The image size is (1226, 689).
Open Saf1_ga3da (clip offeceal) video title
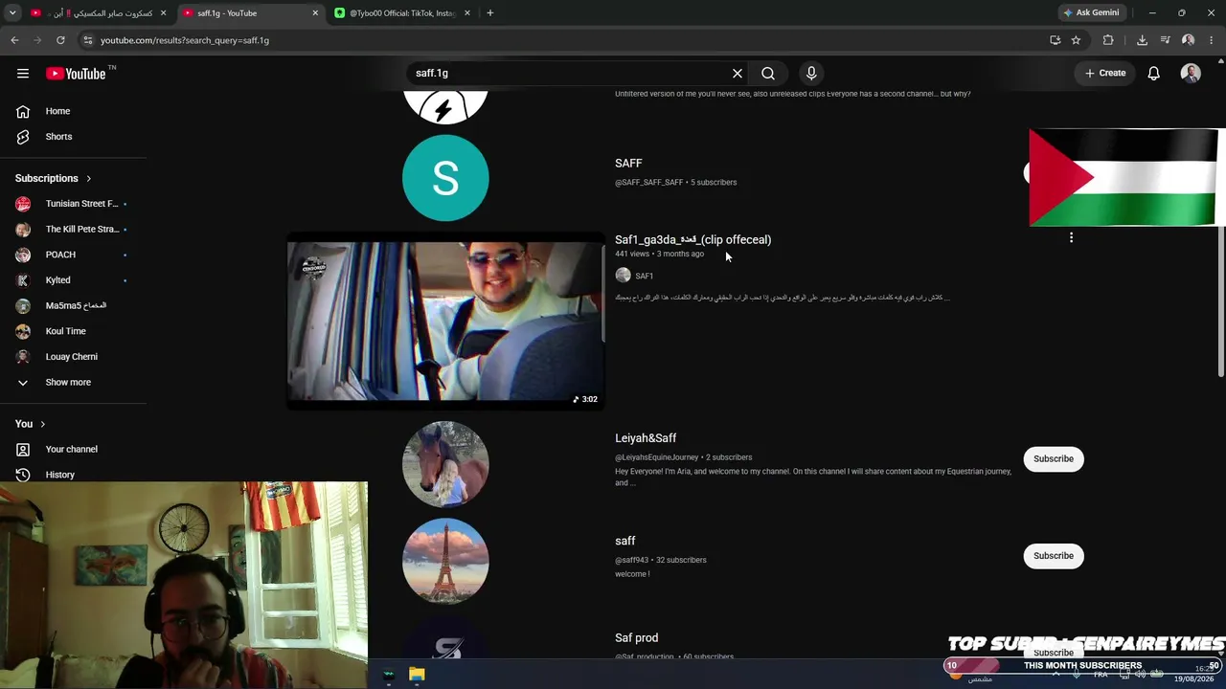pyautogui.click(x=692, y=240)
